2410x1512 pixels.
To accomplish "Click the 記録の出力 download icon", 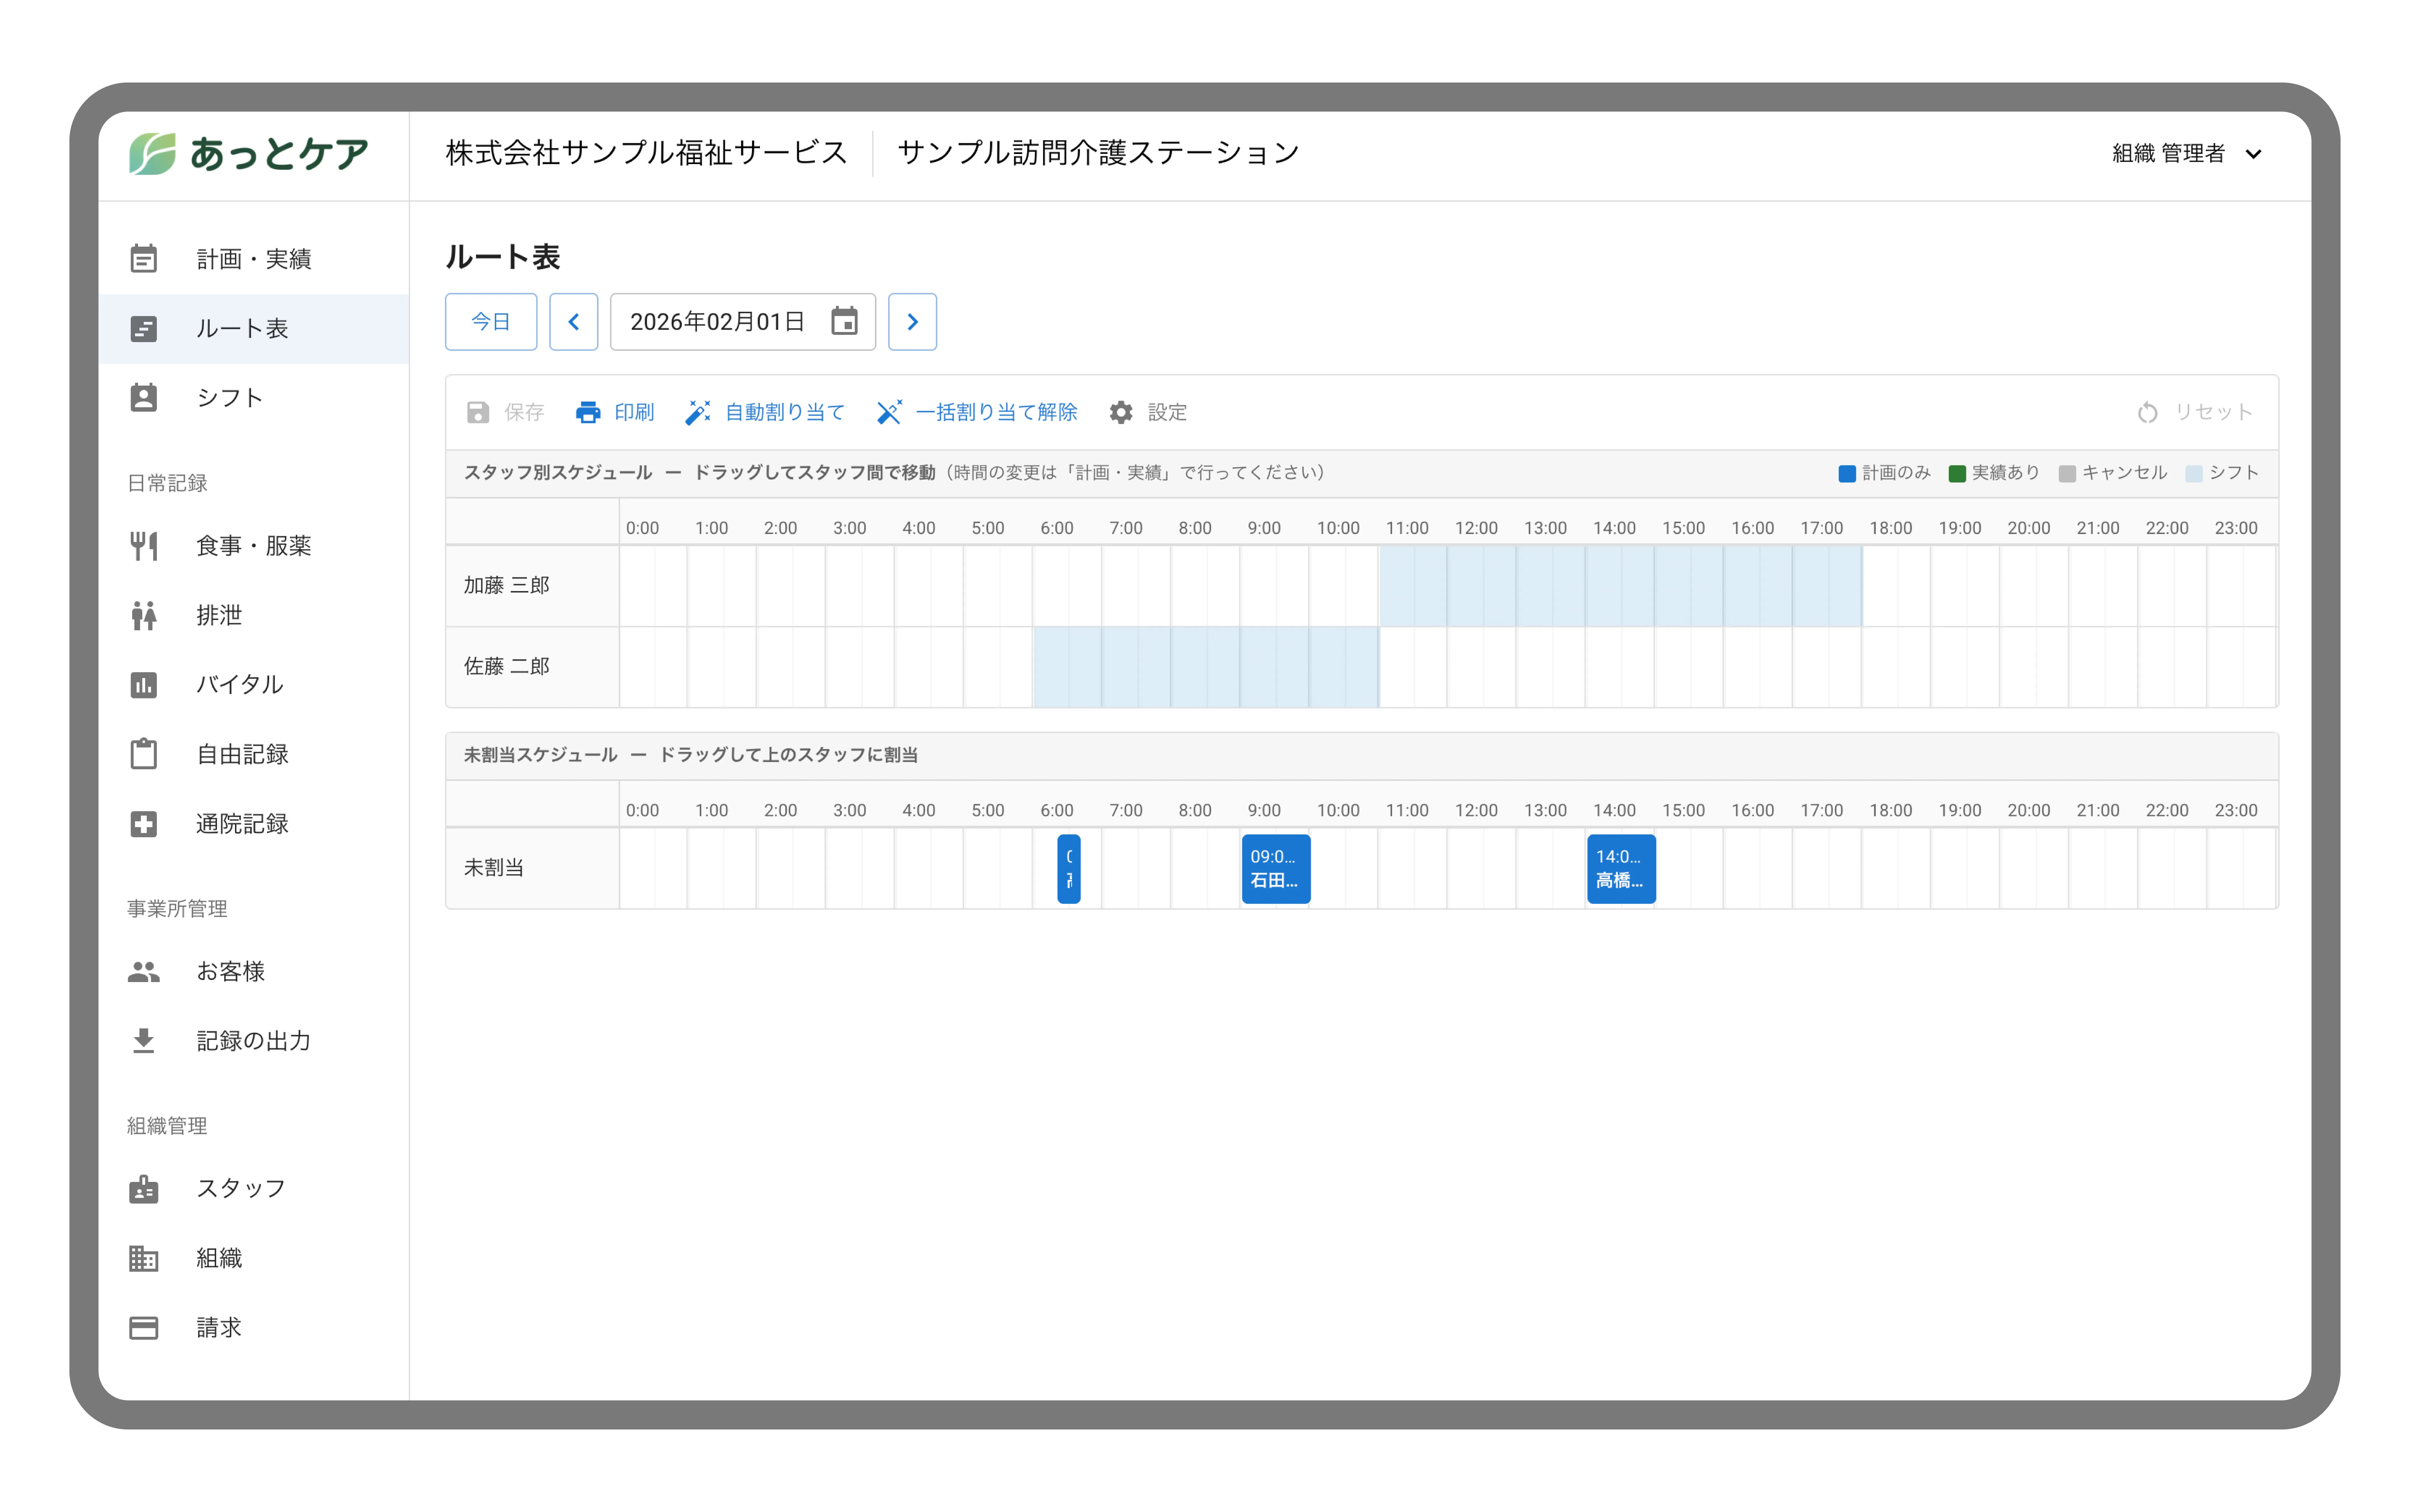I will click(x=144, y=1041).
